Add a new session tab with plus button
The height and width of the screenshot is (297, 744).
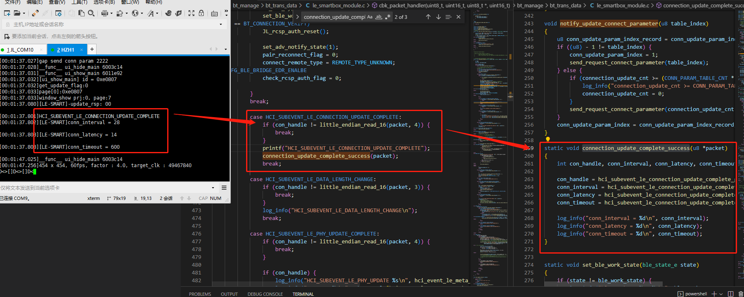tap(92, 49)
